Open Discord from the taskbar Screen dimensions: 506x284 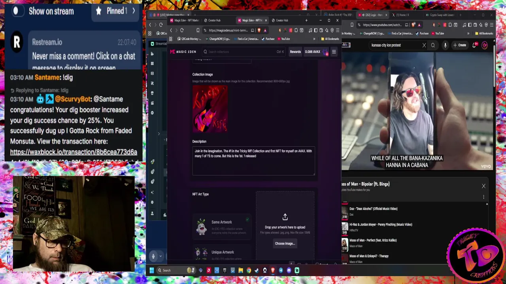(289, 270)
